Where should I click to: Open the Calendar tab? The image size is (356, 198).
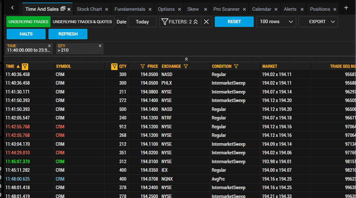[x=262, y=9]
